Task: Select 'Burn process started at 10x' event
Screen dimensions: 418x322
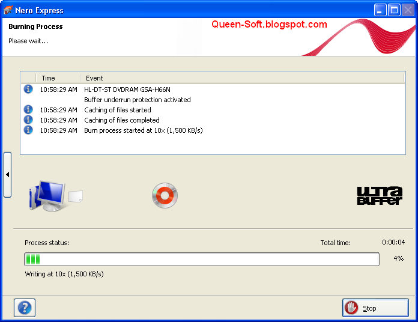Action: coord(144,130)
